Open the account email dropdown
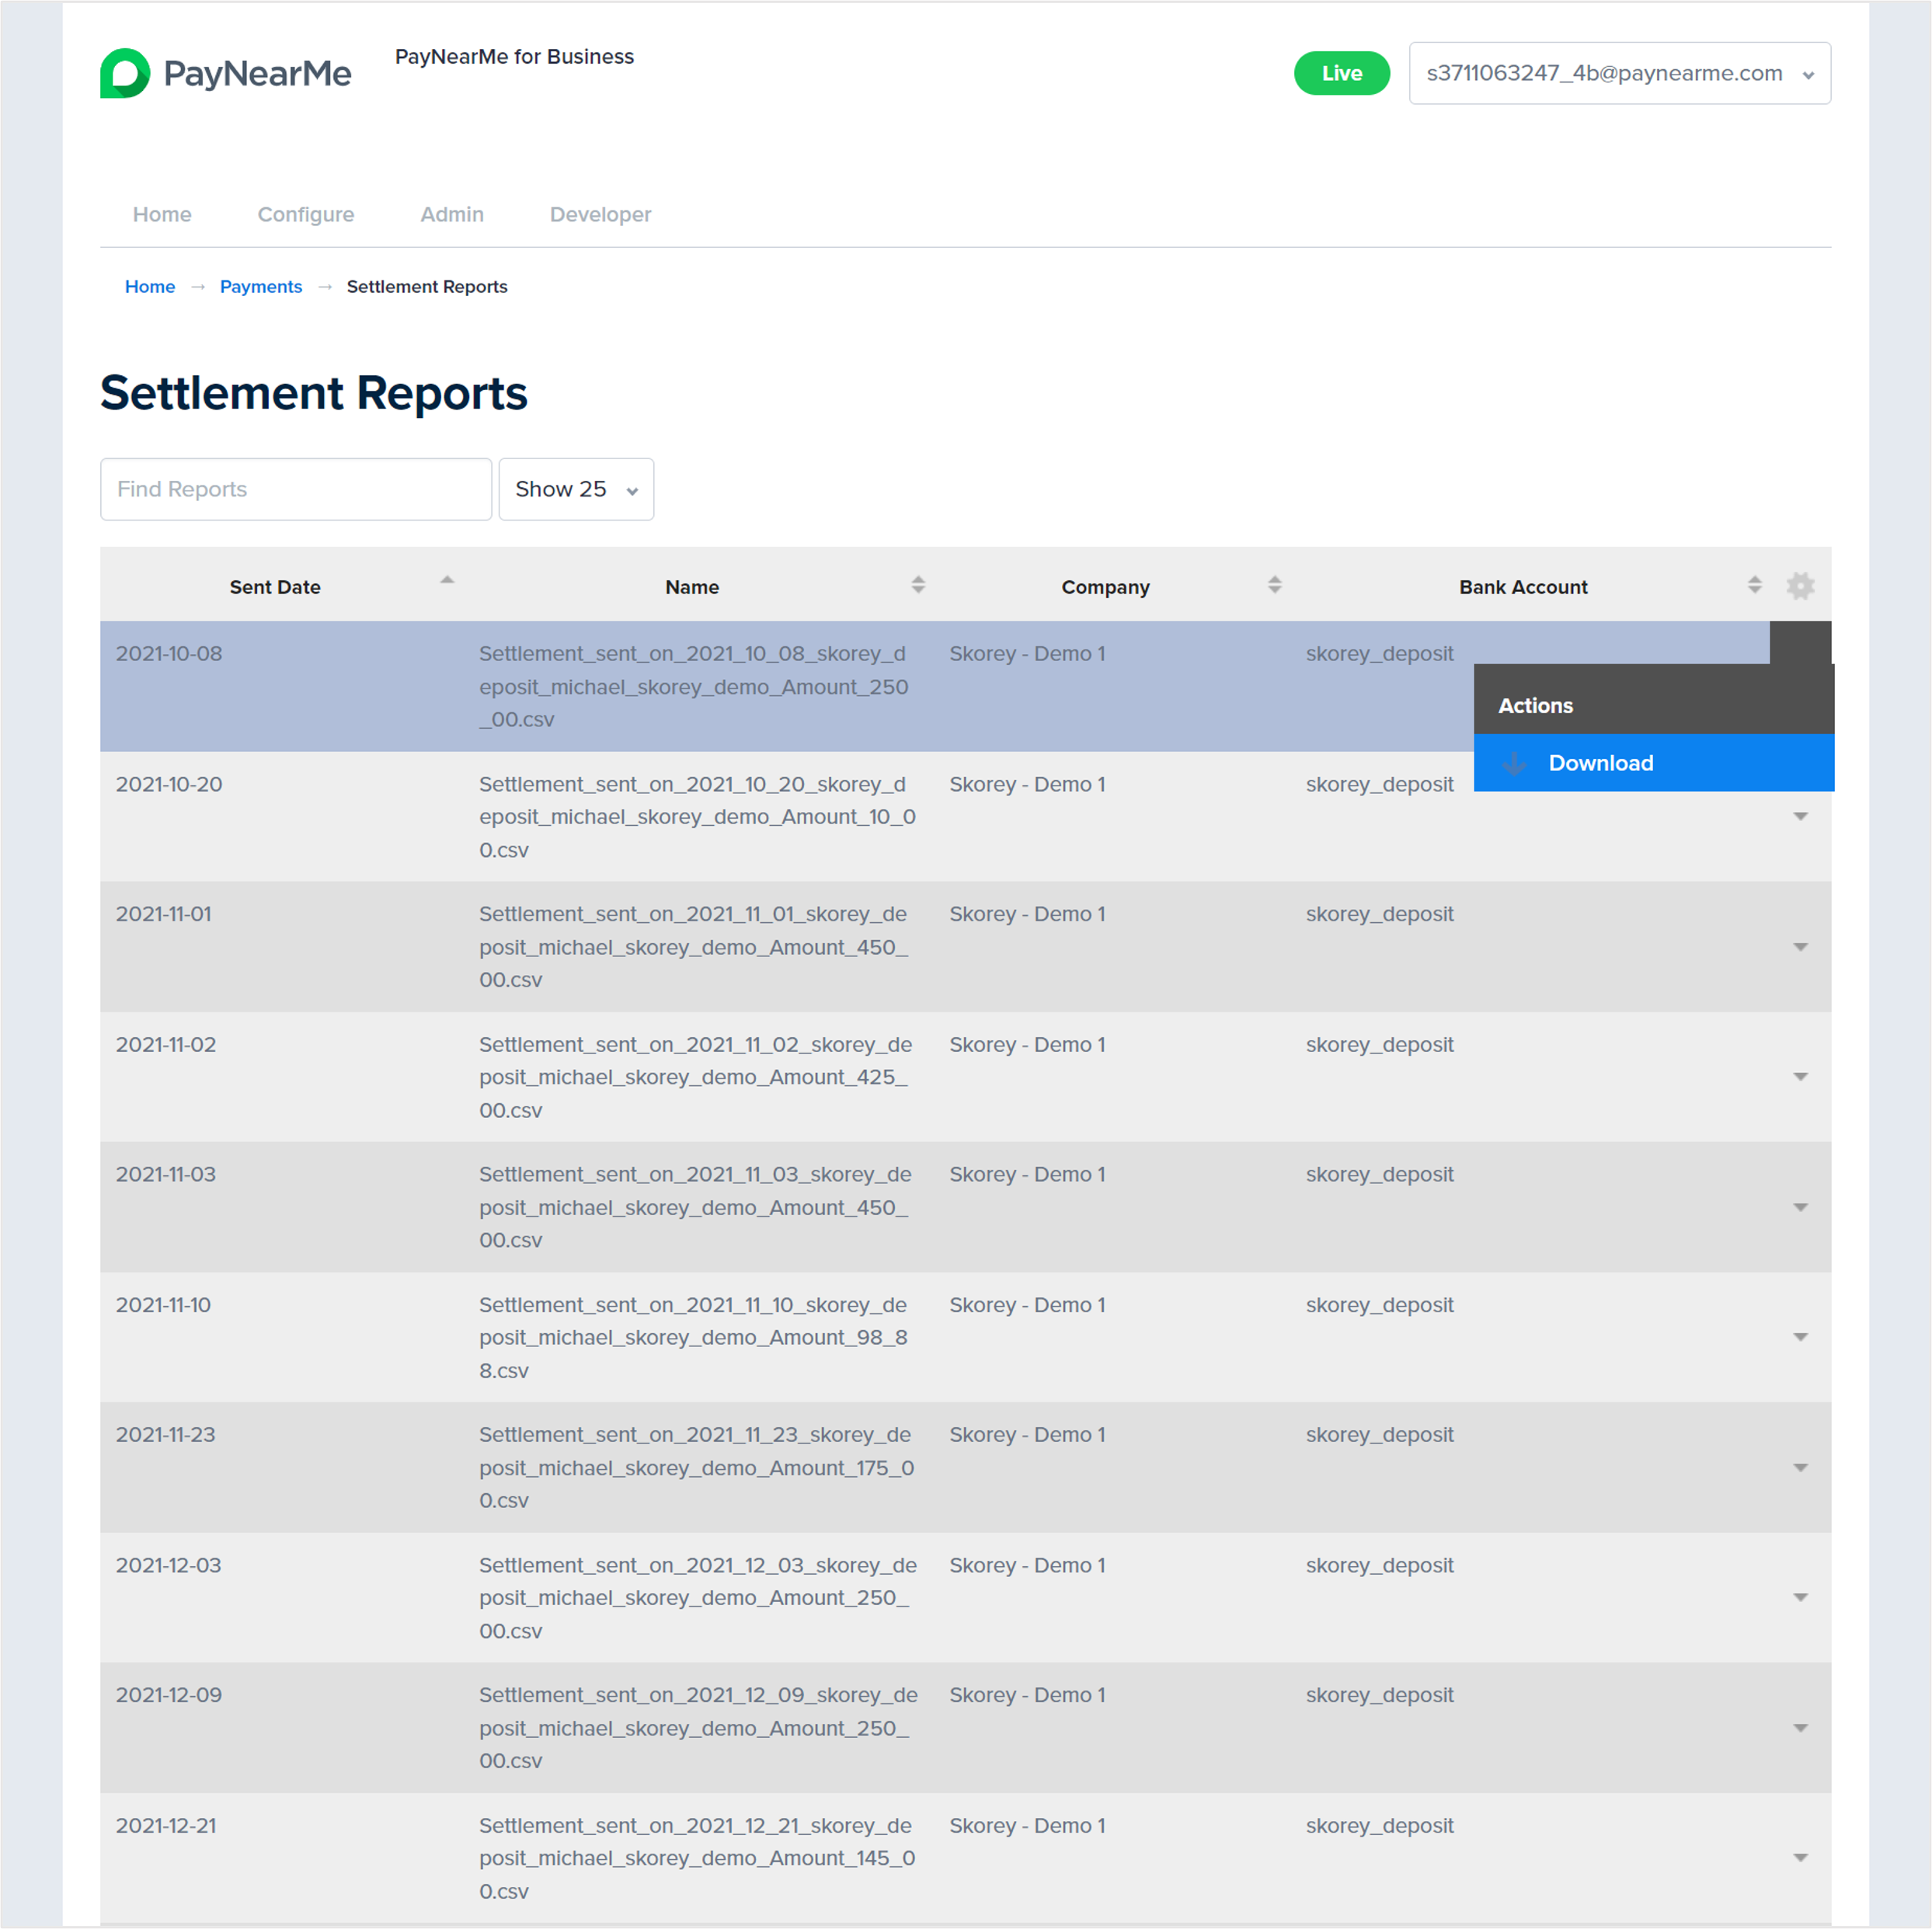Screen dimensions: 1932x1929 tap(1619, 73)
